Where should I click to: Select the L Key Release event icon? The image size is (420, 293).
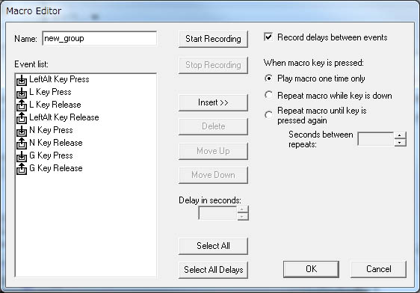click(22, 105)
